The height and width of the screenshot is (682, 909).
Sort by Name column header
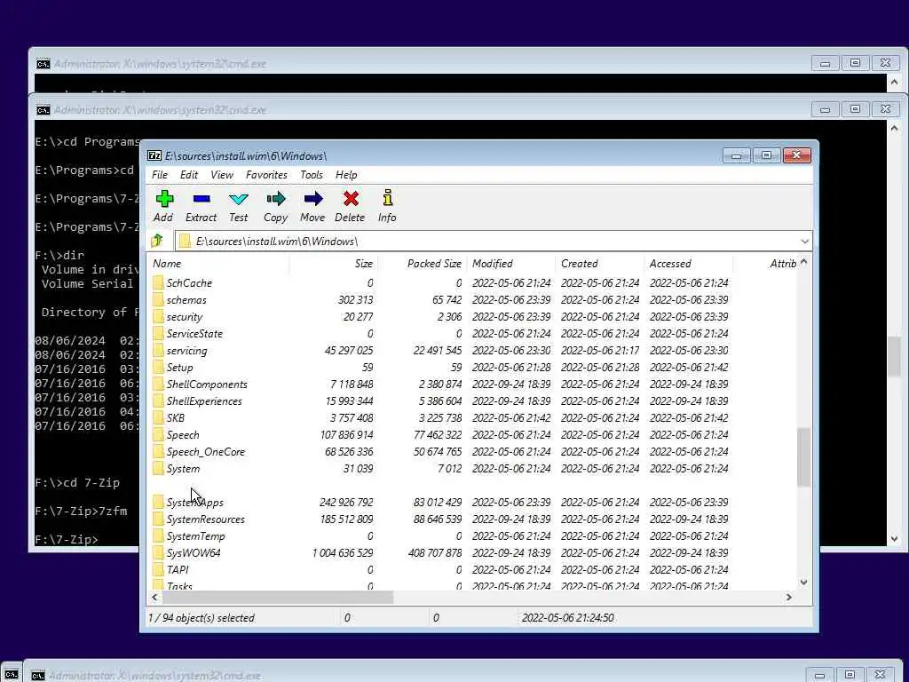[x=218, y=263]
